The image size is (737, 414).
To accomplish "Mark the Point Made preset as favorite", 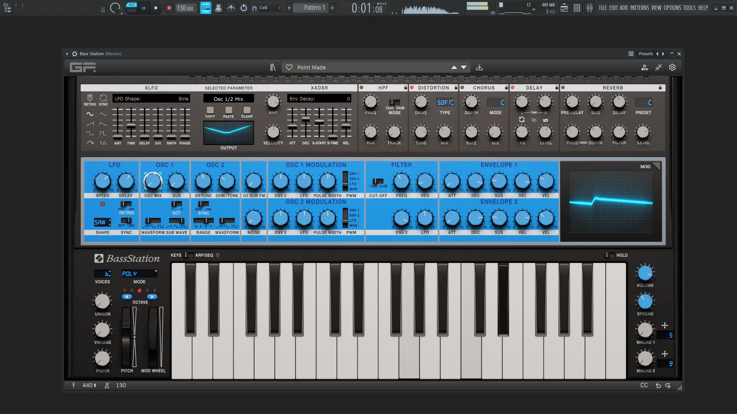I will (x=289, y=67).
